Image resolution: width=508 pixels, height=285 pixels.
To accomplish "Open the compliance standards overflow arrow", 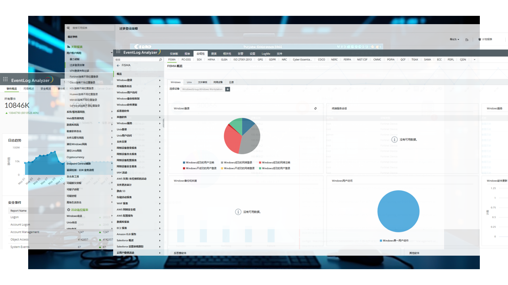I will coord(474,59).
